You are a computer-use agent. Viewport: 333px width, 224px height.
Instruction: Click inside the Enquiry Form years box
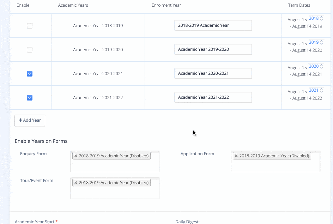[x=115, y=166]
